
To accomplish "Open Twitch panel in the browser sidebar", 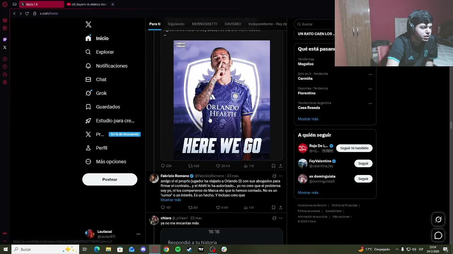I will pos(5,40).
